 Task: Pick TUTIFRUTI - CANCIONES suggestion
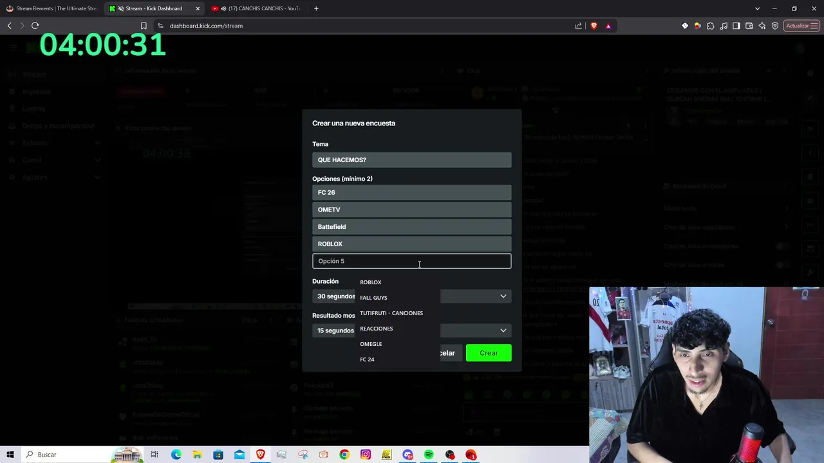click(397, 313)
